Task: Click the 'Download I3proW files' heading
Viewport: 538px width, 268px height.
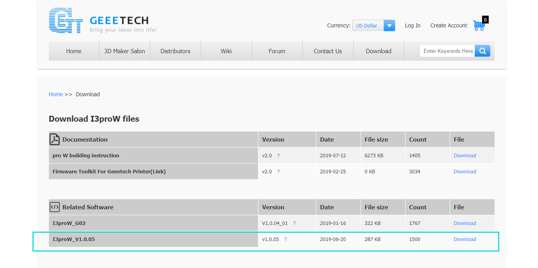Action: coord(94,119)
